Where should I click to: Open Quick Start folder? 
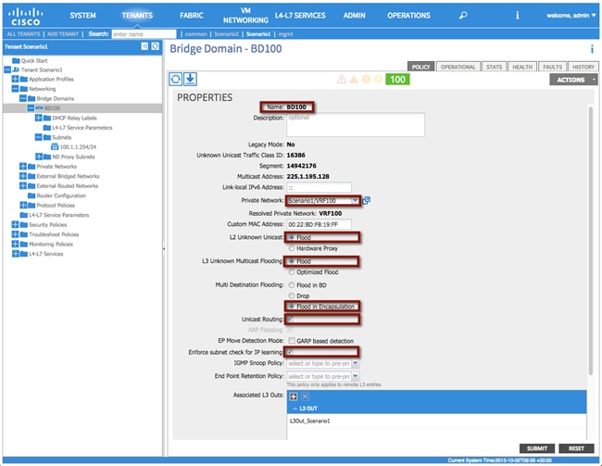34,61
